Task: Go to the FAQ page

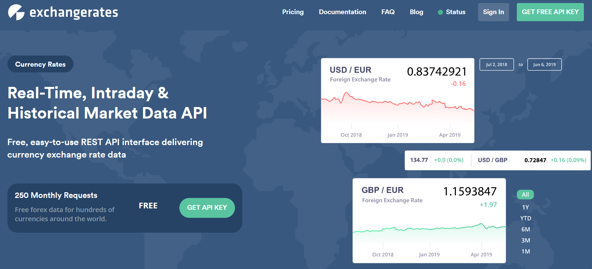Action: point(388,12)
